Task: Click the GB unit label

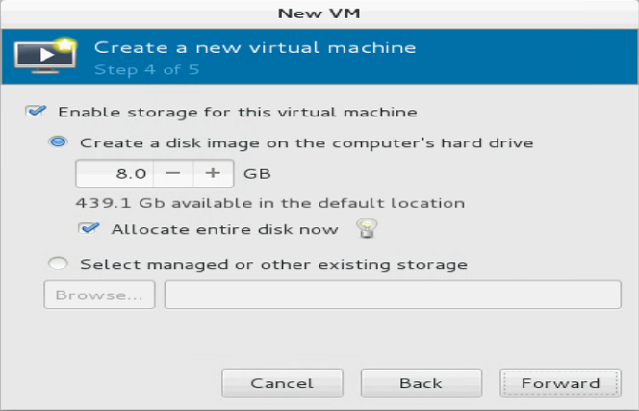Action: click(257, 174)
